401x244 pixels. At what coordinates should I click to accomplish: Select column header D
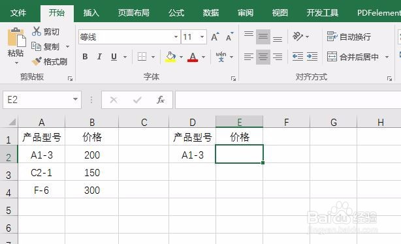[x=192, y=122]
